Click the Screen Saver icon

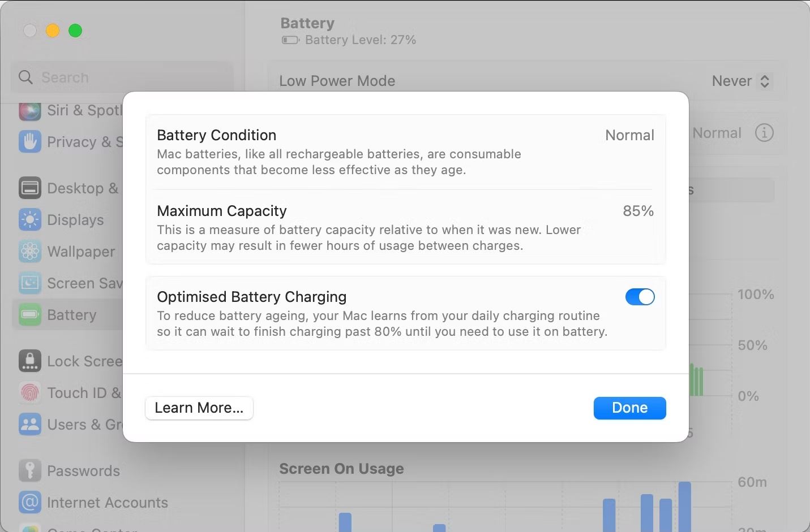pos(30,283)
